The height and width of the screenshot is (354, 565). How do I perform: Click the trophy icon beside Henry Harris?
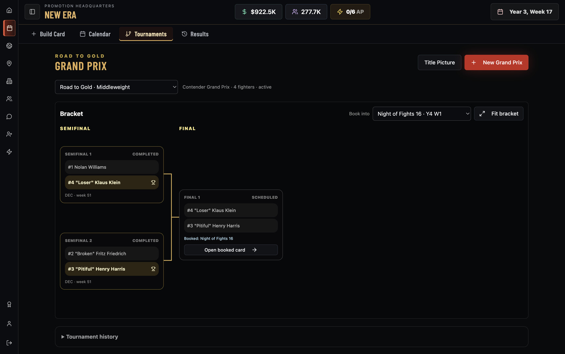pyautogui.click(x=153, y=269)
